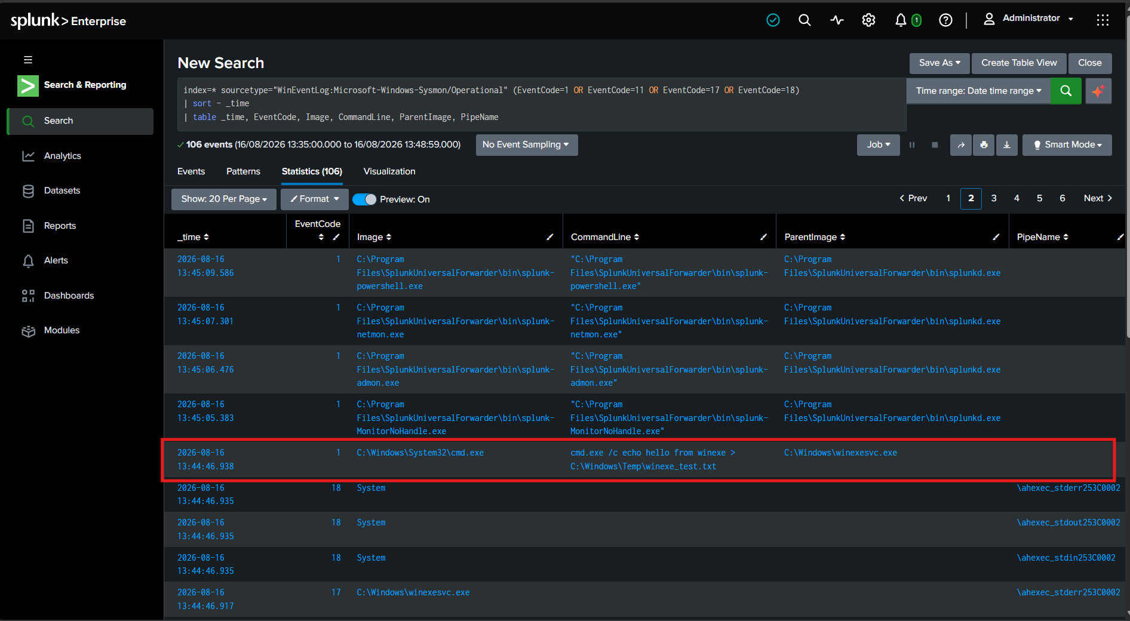This screenshot has height=621, width=1130.
Task: Check the health status checkmark icon
Action: point(773,20)
